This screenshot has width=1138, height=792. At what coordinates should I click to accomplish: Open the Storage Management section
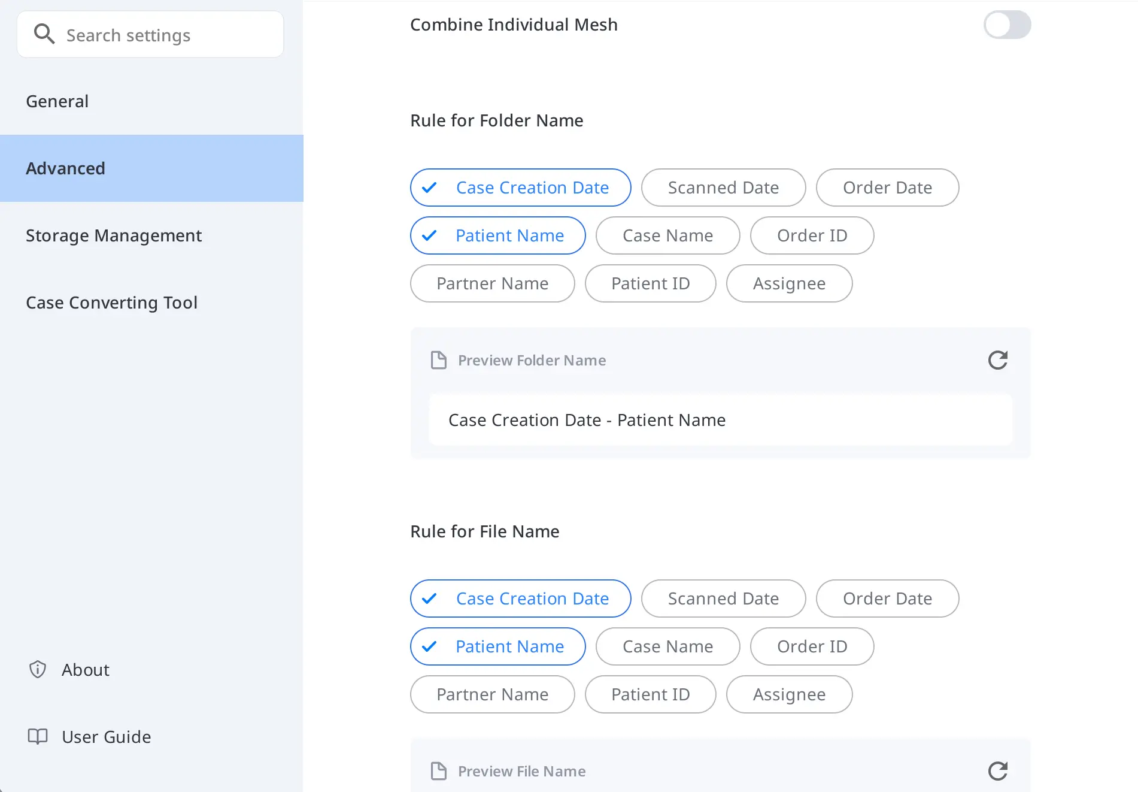[114, 235]
